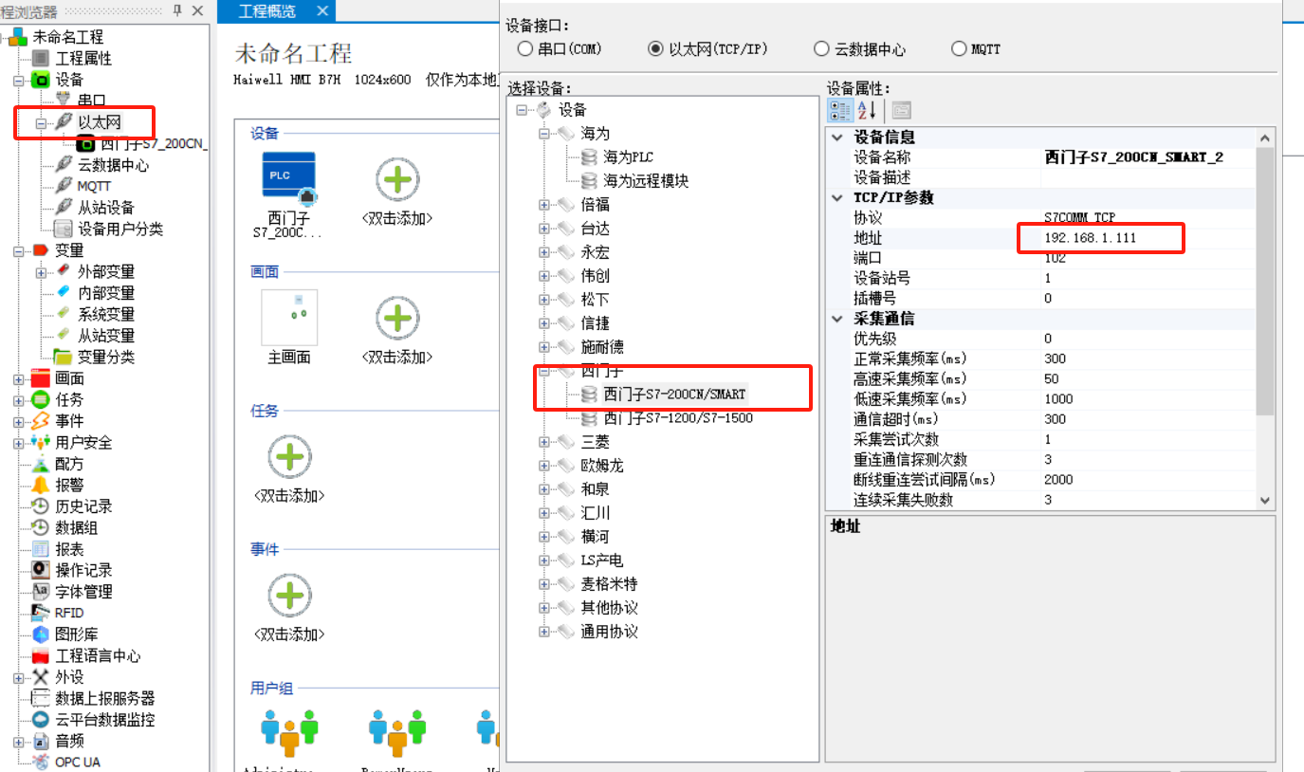Viewport: 1304px width, 772px height.
Task: Select 系统变量 in the project tree
Action: pos(106,315)
